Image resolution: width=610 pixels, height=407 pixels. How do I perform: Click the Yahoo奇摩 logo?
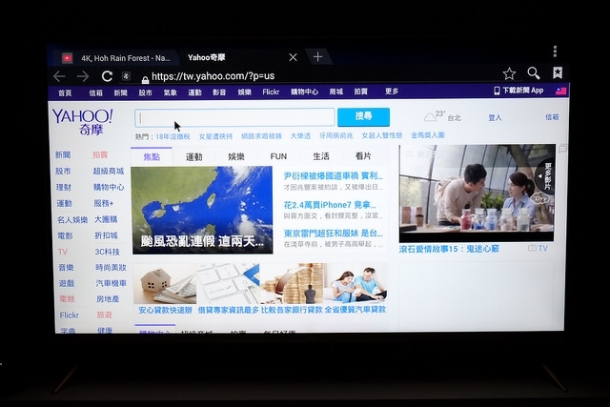pos(83,122)
